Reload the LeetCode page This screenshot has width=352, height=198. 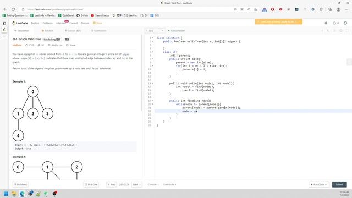click(13, 9)
